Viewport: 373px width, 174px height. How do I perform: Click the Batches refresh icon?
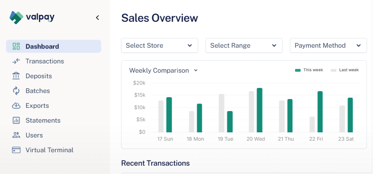point(16,91)
